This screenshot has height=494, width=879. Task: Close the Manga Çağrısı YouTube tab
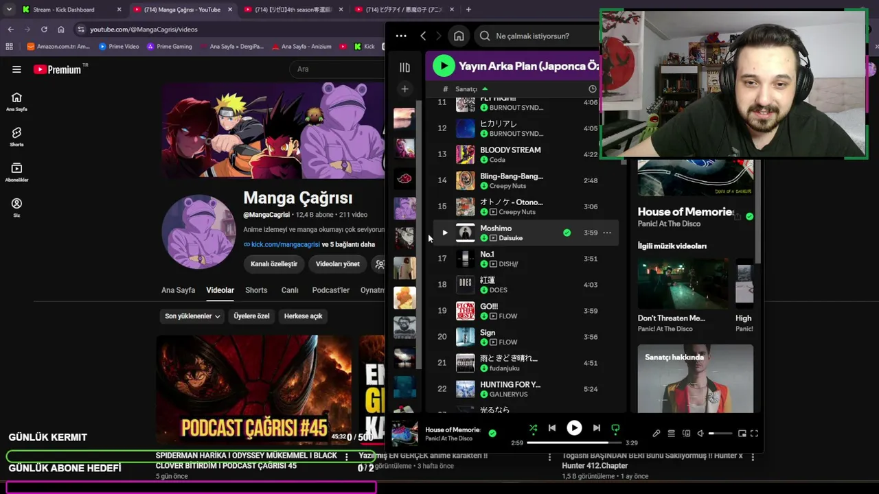[x=230, y=10]
